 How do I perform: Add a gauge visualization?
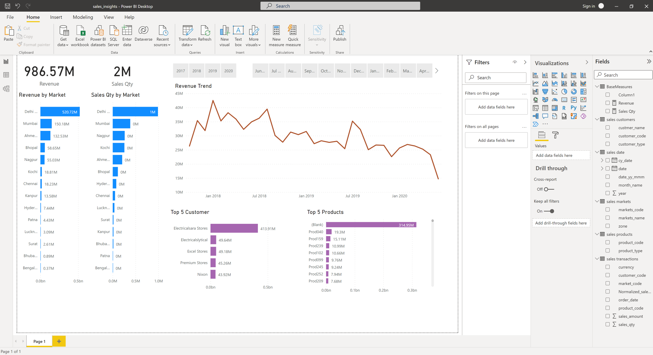555,100
